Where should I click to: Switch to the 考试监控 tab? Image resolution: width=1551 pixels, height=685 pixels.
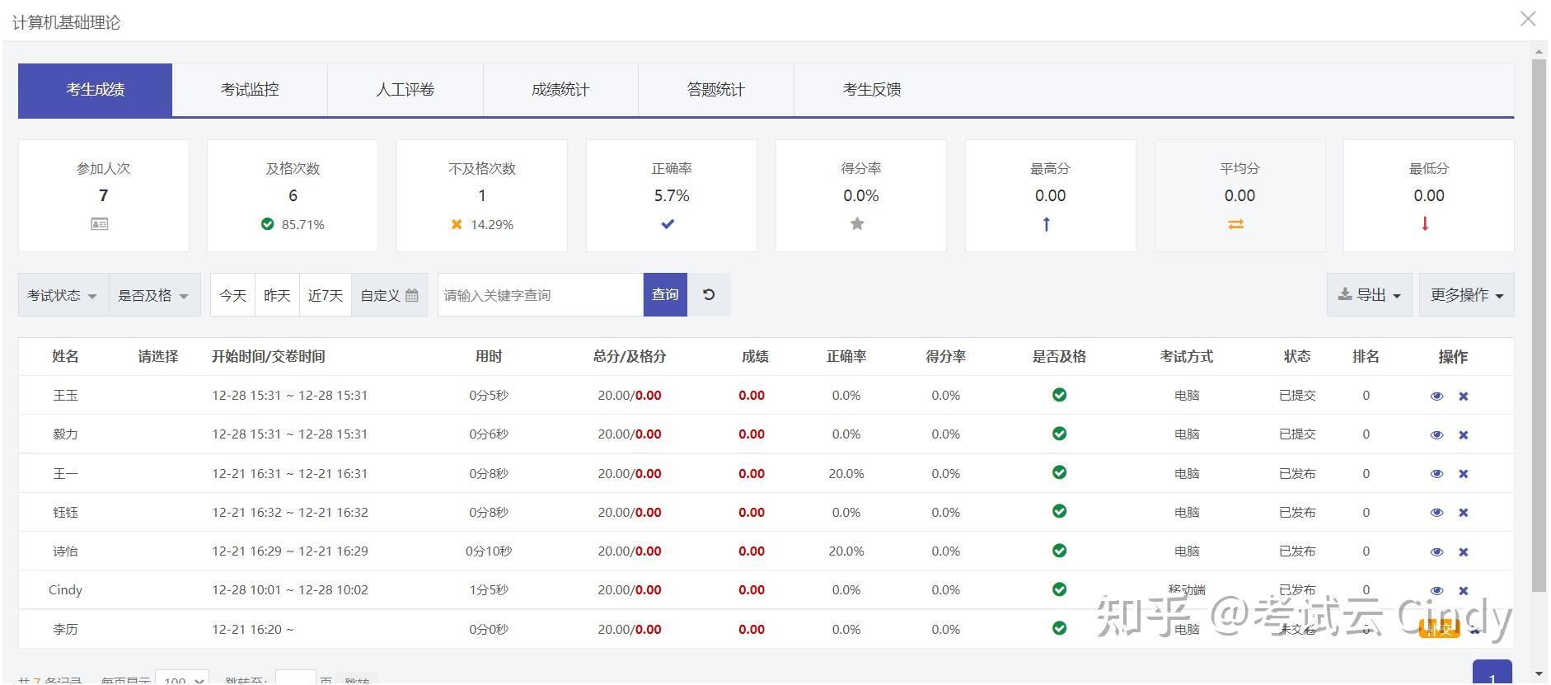click(250, 90)
